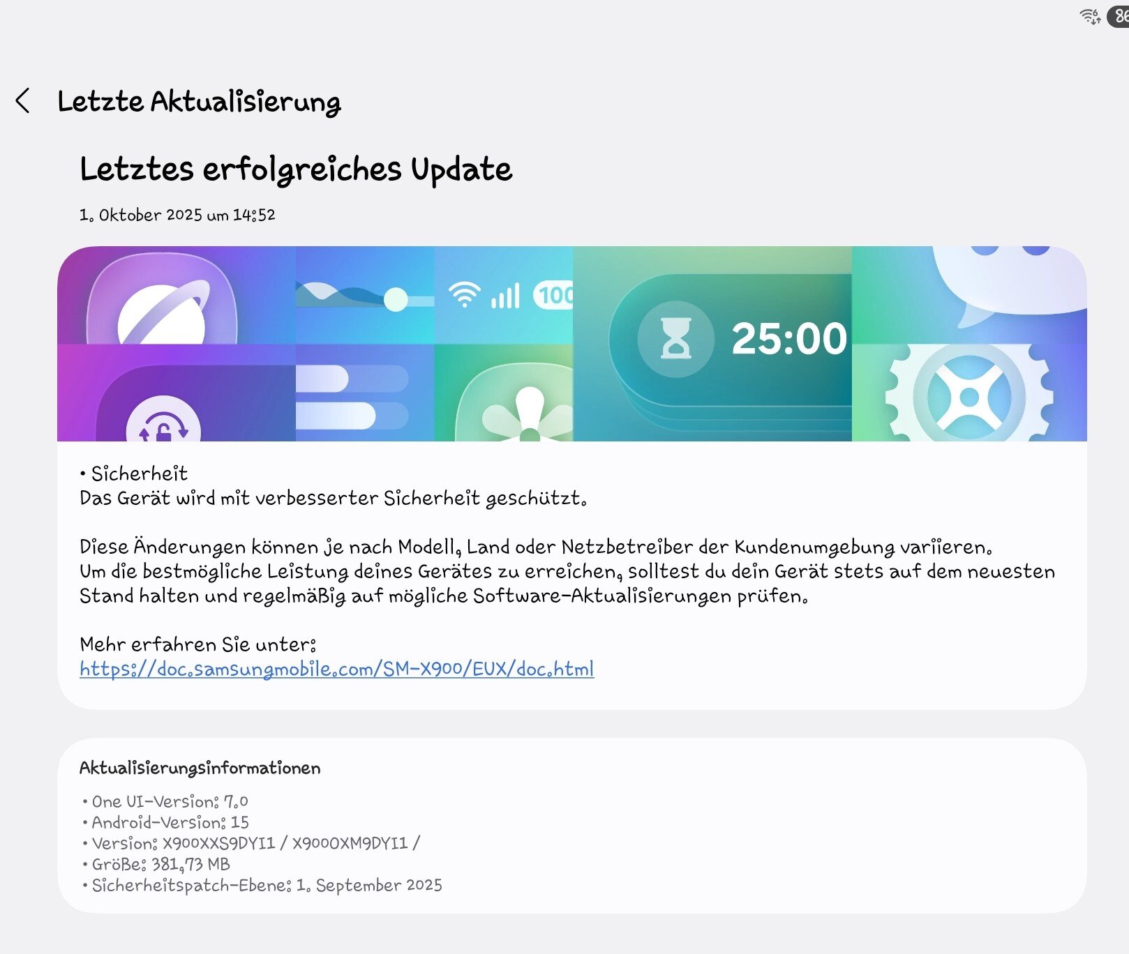Tap the battery indicator in status bar
The image size is (1129, 954).
pyautogui.click(x=1118, y=16)
